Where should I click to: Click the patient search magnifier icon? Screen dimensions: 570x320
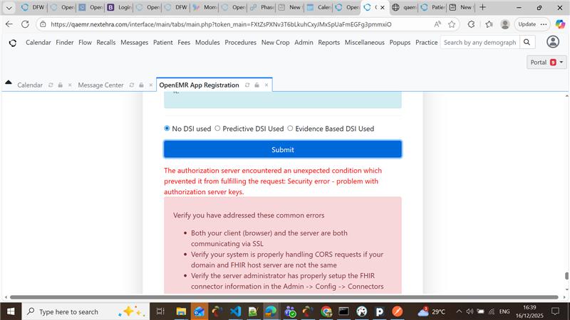tap(527, 43)
